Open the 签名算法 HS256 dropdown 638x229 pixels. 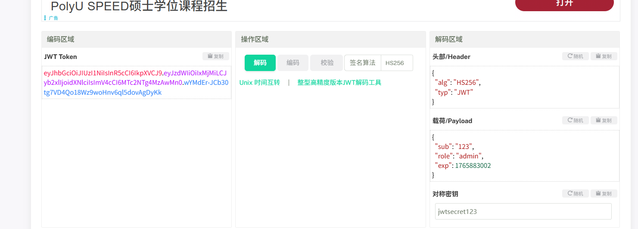tap(396, 63)
